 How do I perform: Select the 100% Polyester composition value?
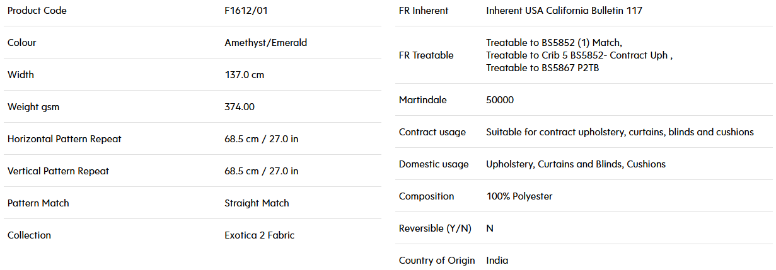point(519,196)
